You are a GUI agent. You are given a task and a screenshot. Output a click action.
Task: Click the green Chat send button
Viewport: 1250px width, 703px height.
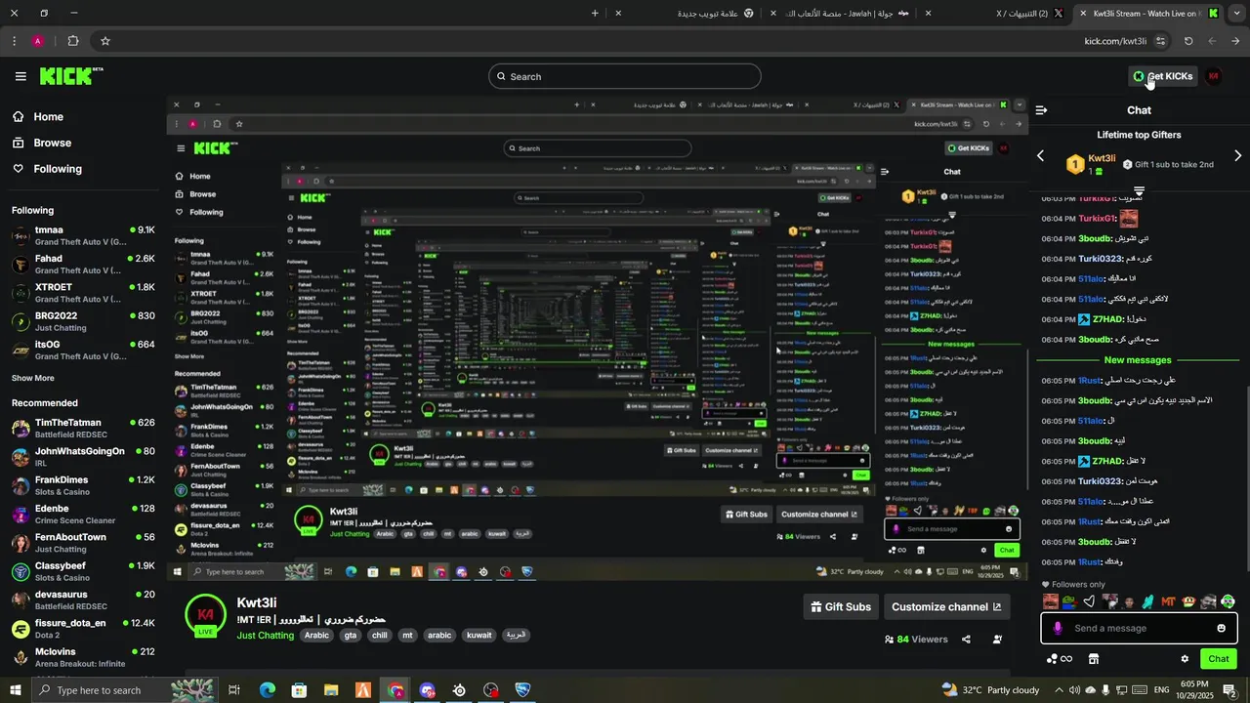[x=1219, y=659]
